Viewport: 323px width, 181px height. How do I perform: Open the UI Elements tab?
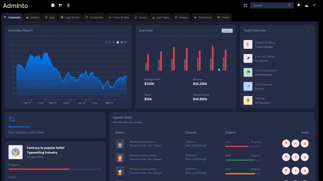tap(94, 18)
